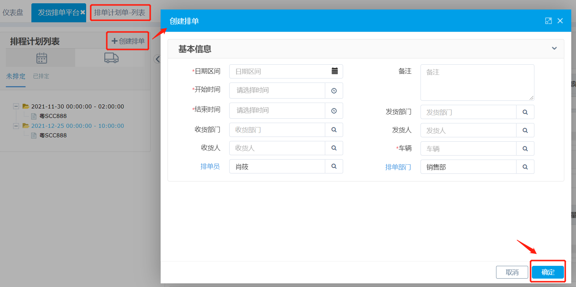Select 粤SCC888 under 2021-12-25 node

[53, 135]
